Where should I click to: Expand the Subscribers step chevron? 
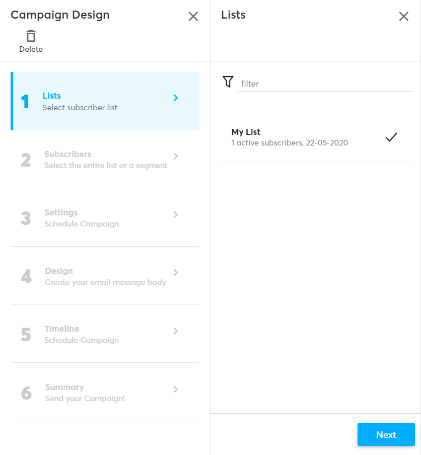(176, 156)
